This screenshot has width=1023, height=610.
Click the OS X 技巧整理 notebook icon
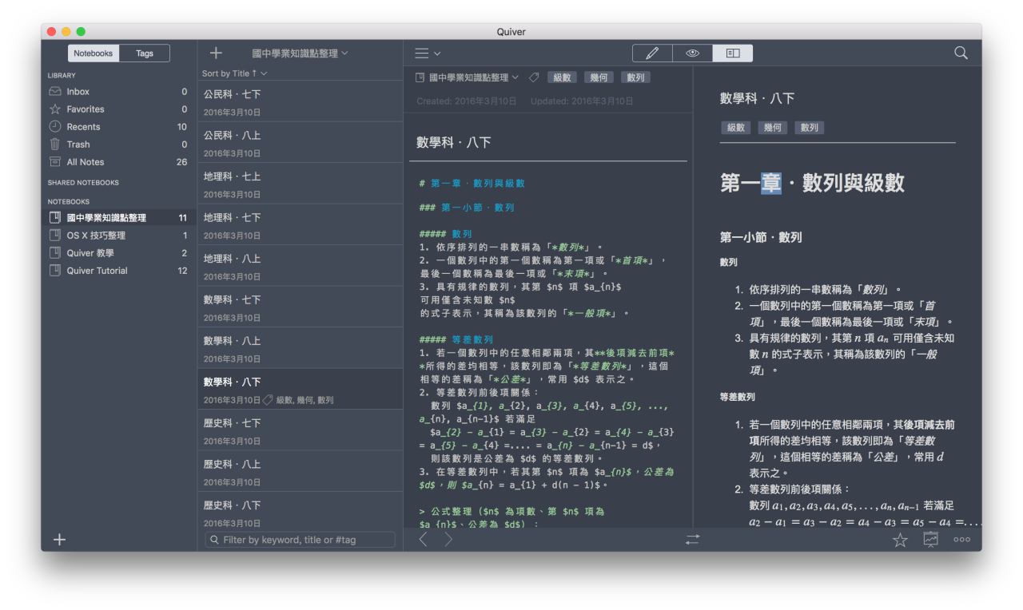55,236
